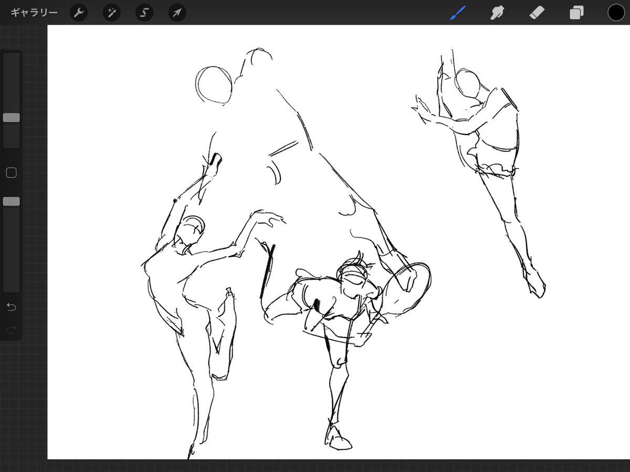Open the Adjustments panel
Screen dimensions: 630x472
click(x=111, y=12)
